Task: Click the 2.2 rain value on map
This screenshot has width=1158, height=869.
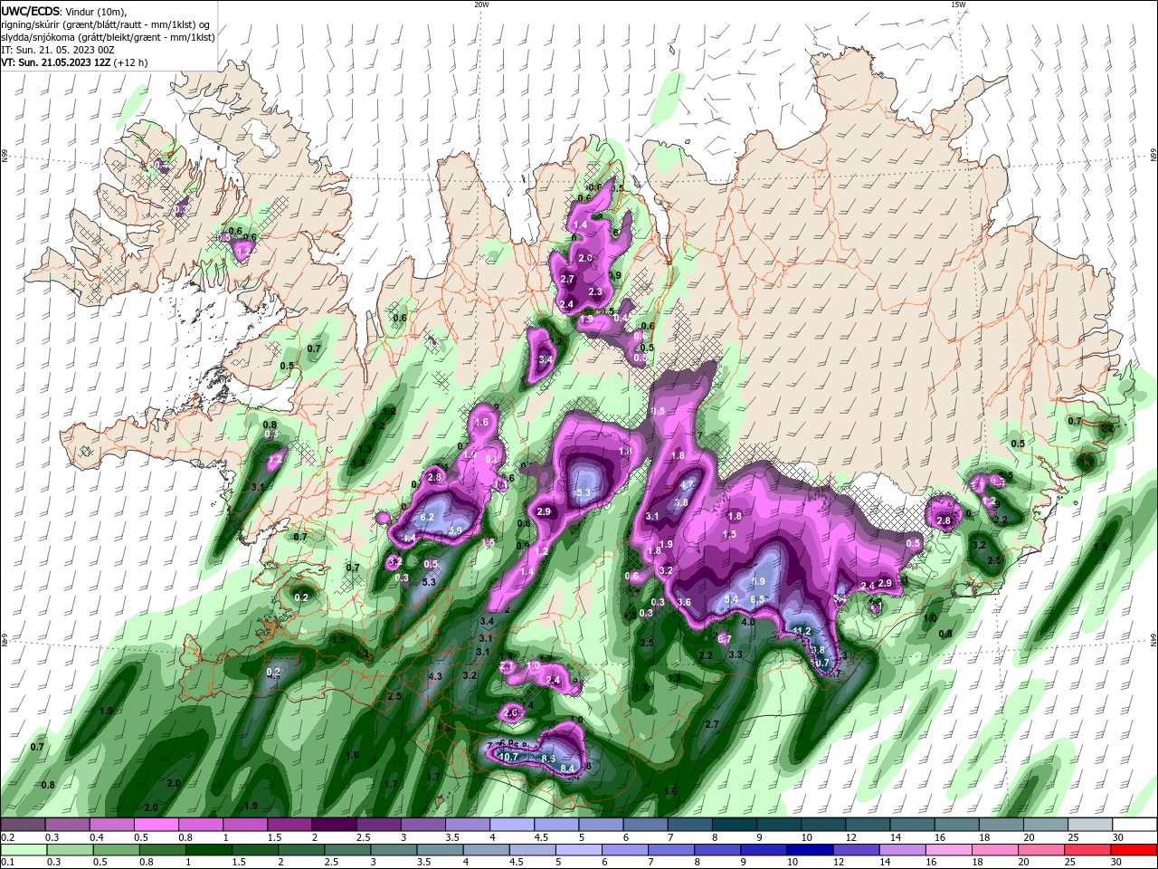Action: tap(707, 654)
